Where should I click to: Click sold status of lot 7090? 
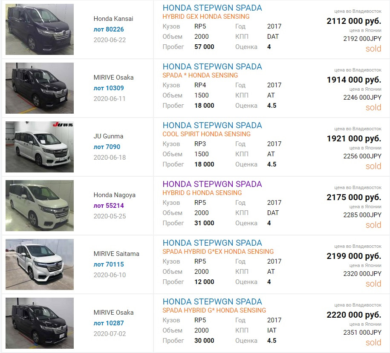[x=373, y=166]
